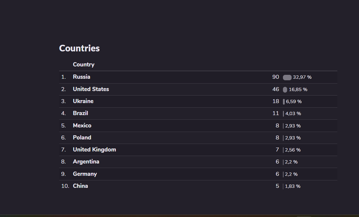Choose Mexico from the table

coord(82,126)
